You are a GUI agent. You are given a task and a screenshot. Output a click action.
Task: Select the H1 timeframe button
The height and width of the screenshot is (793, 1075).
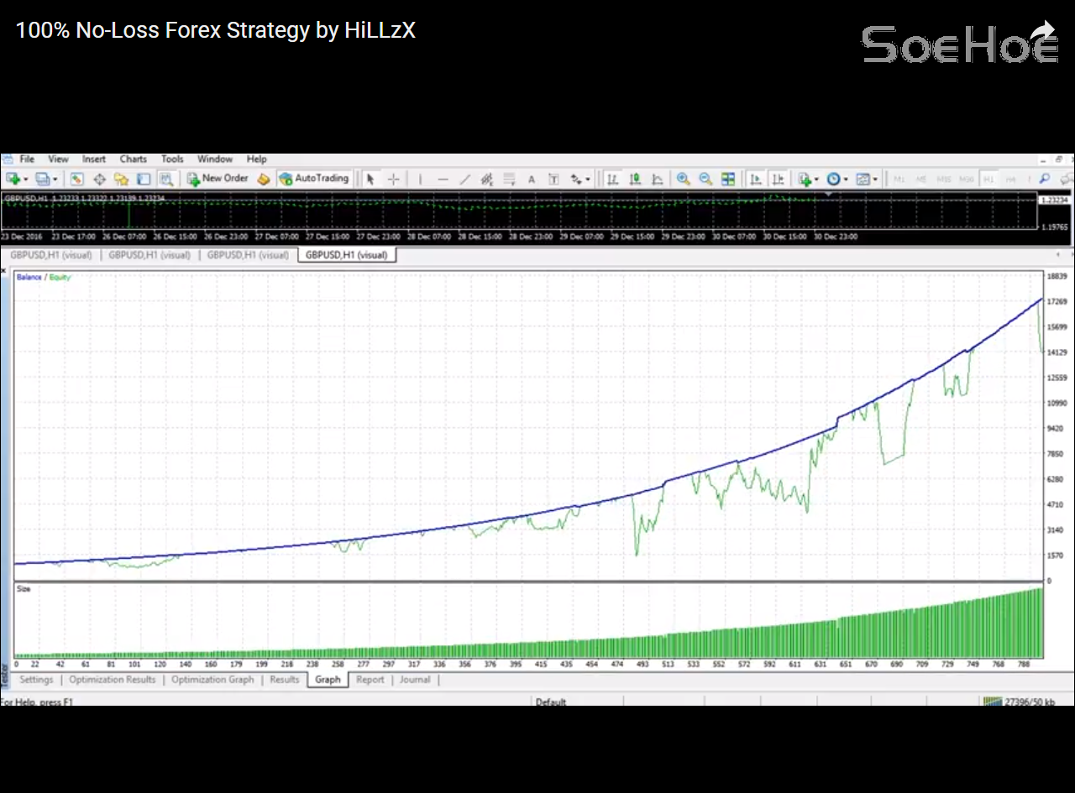(x=988, y=180)
